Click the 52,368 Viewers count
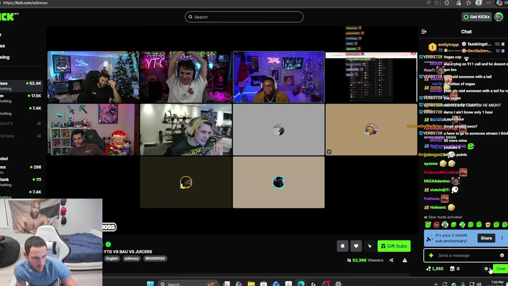Viewport: 508px width, 286px height. [365, 260]
